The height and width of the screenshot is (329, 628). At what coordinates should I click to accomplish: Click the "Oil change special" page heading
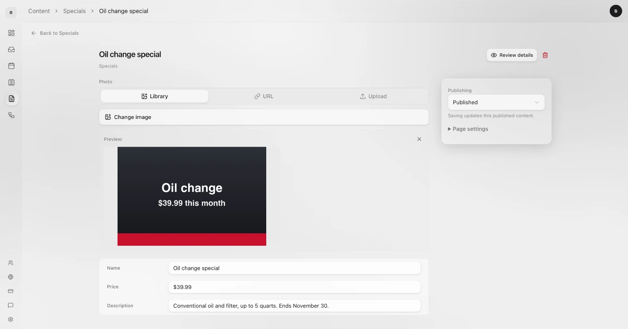click(130, 54)
